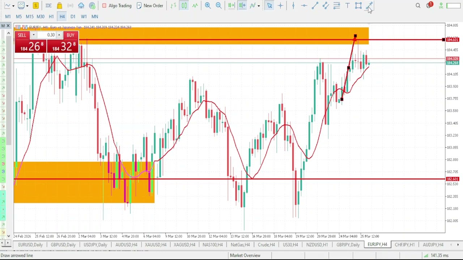Select the red 182.601 price level marker
This screenshot has width=463, height=260.
[453, 179]
